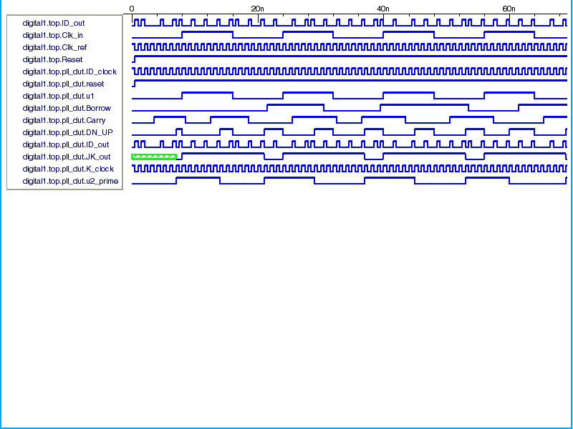
Task: Select the digital1.top.pll_dut.u2_prime signal label
Action: [x=70, y=182]
